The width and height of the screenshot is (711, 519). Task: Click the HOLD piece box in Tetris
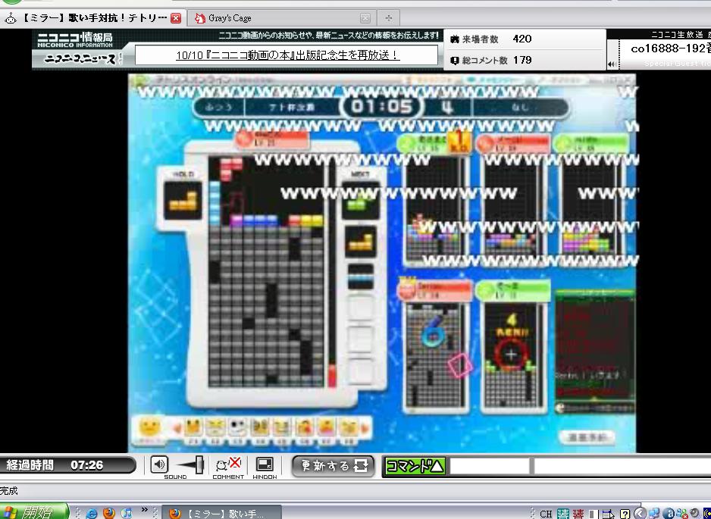182,201
